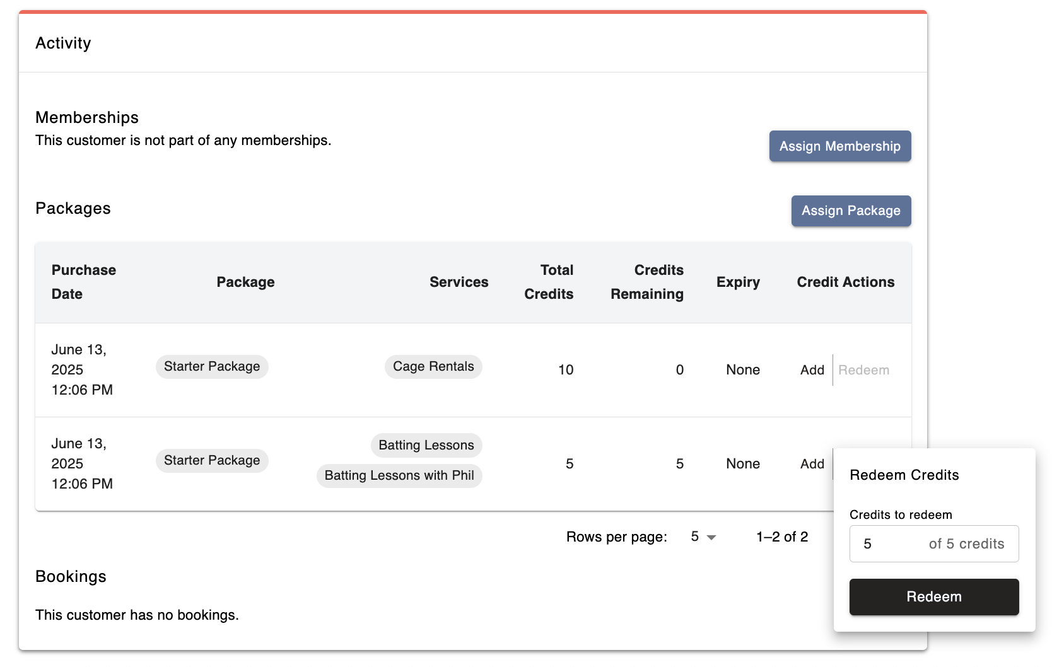1052x667 pixels.
Task: Add credits to the Batting Lessons package
Action: pos(812,464)
